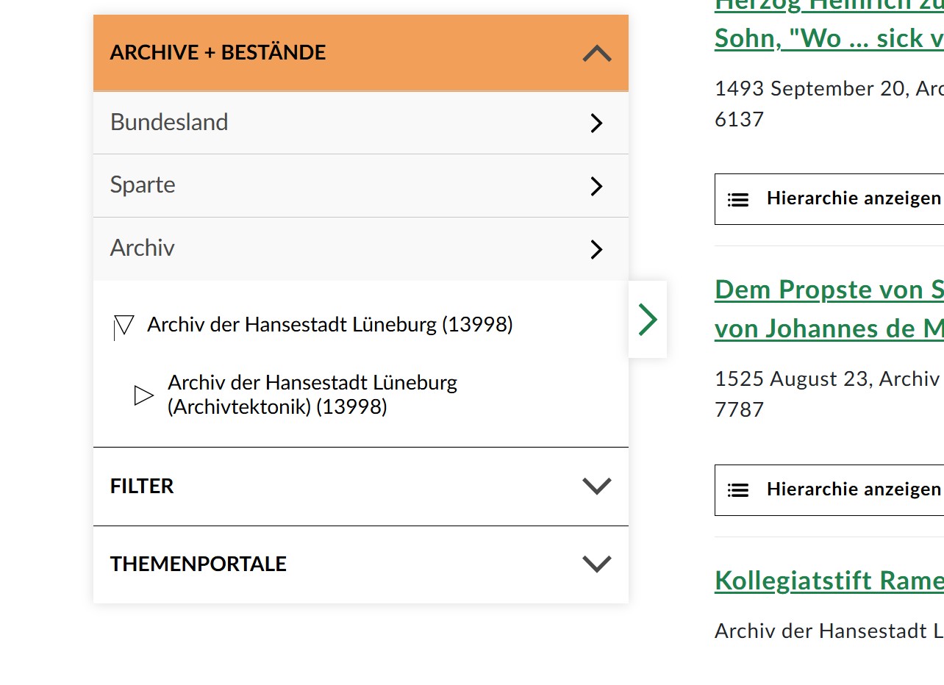
Task: Click the second Hierarchie anzeigen button
Action: pos(853,489)
